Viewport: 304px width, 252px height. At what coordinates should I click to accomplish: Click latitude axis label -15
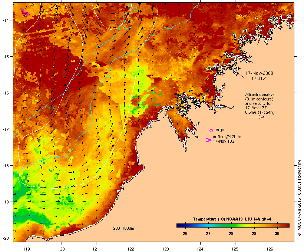[6, 57]
